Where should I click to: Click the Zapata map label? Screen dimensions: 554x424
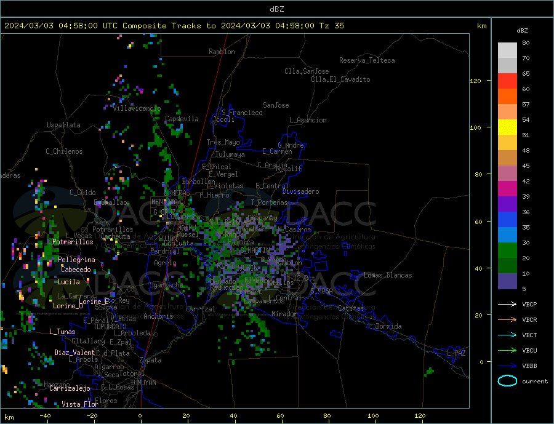coord(151,361)
